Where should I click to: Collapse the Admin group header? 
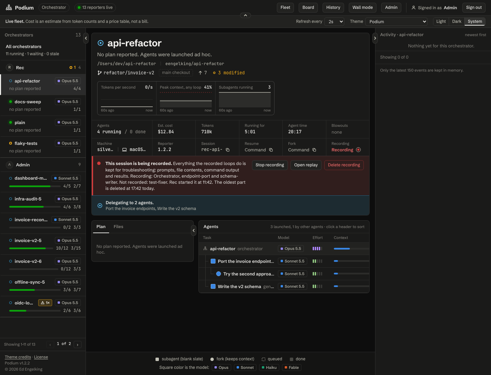(43, 165)
